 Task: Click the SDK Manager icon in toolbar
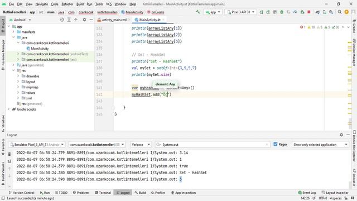331,12
